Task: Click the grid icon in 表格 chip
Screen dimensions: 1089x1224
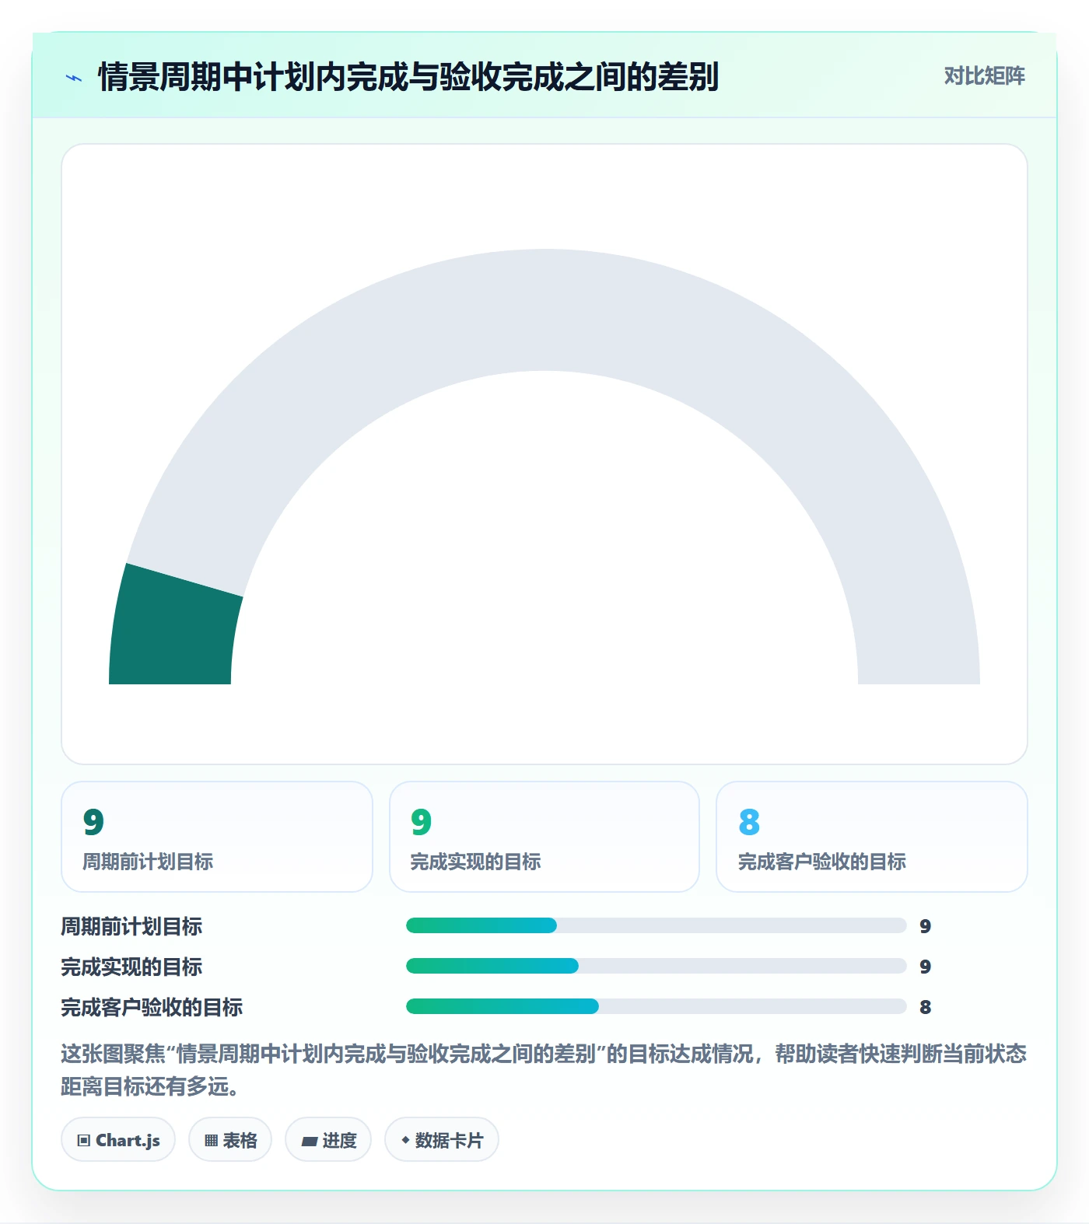Action: pyautogui.click(x=211, y=1141)
